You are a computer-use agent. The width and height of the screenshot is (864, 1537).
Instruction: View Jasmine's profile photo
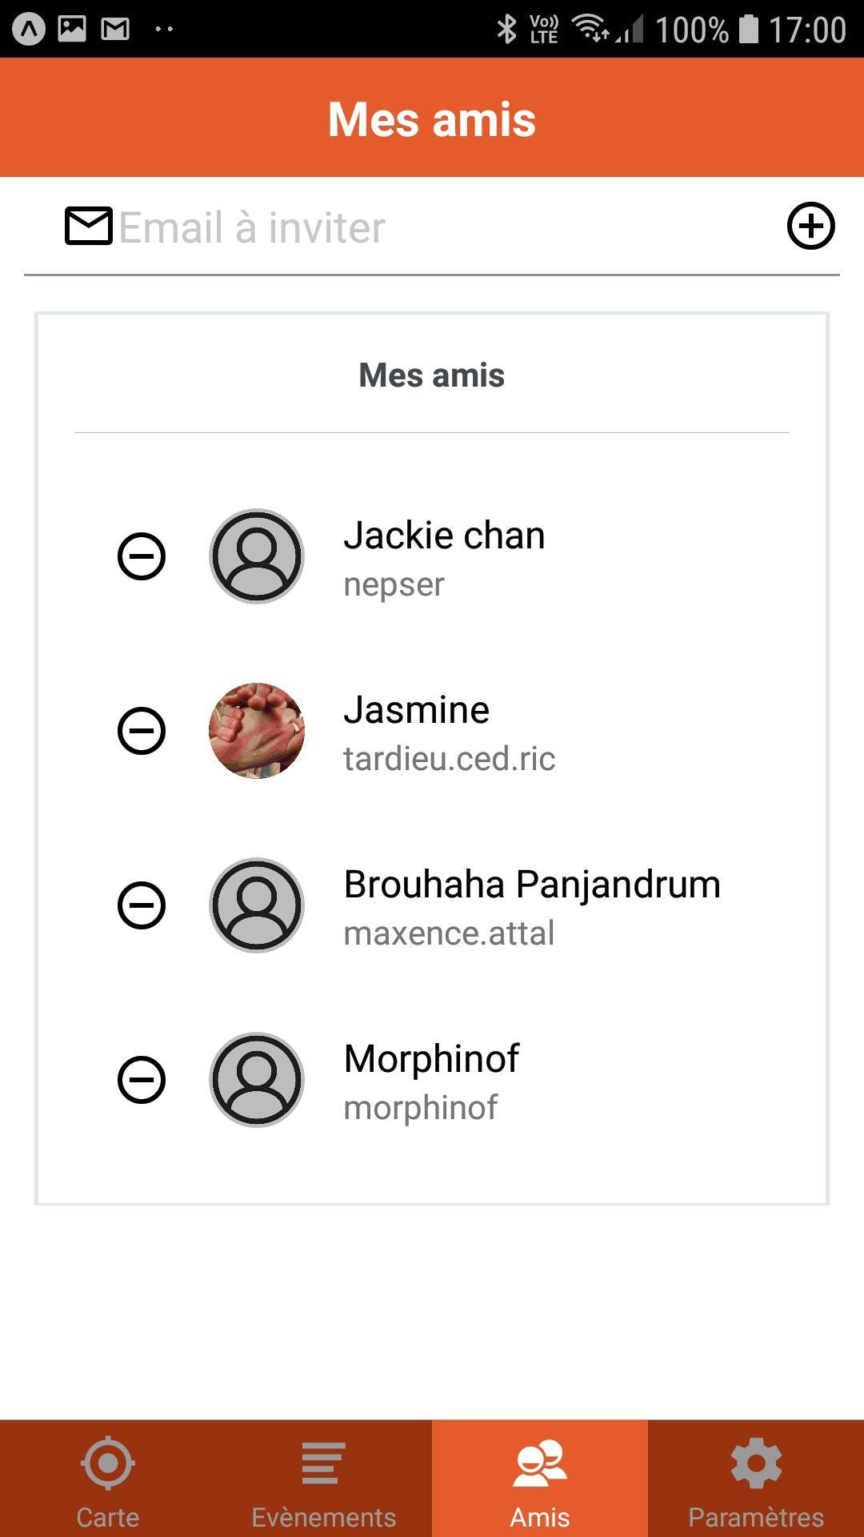(x=257, y=731)
